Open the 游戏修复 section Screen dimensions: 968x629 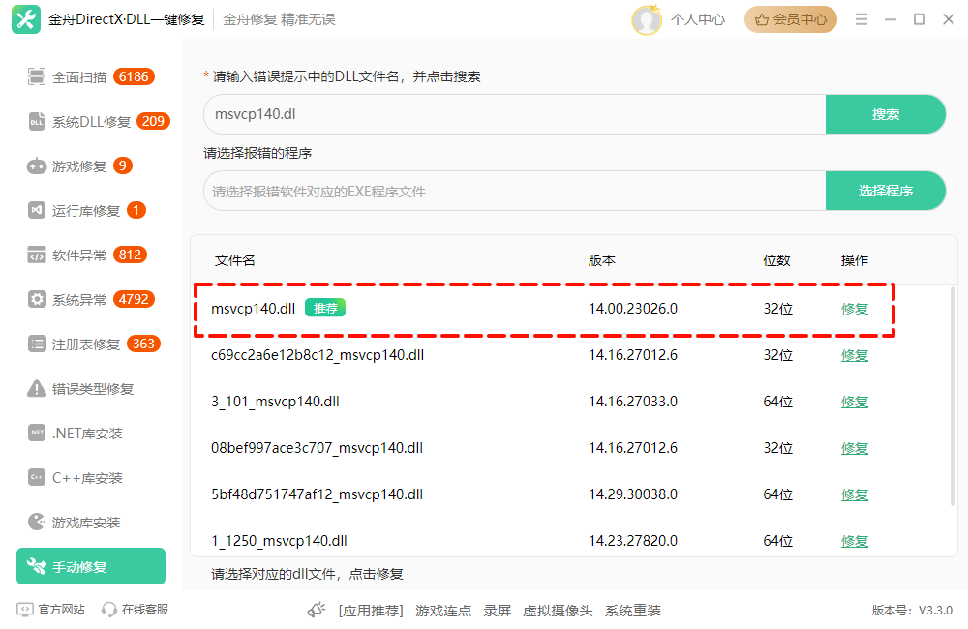pyautogui.click(x=91, y=166)
